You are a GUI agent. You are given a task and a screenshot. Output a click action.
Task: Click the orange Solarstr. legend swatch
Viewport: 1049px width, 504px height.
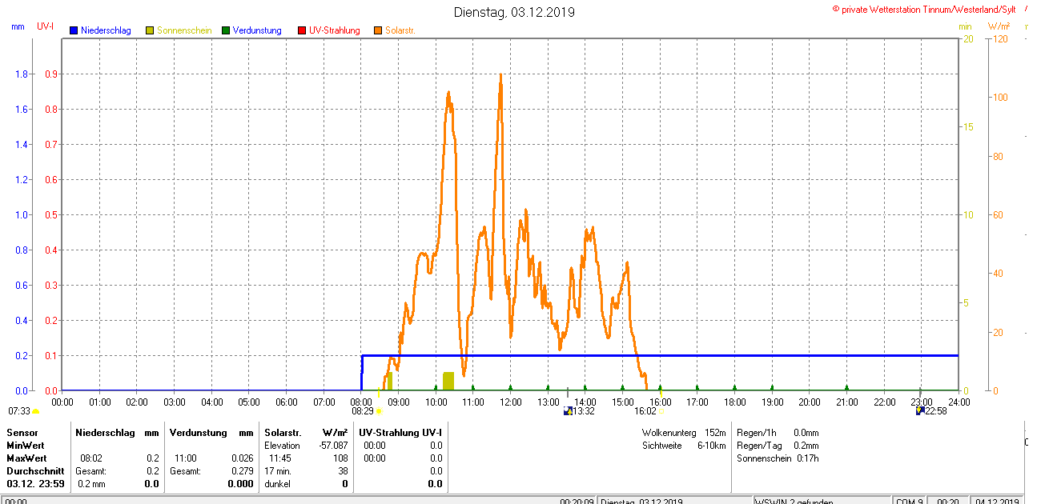click(378, 30)
